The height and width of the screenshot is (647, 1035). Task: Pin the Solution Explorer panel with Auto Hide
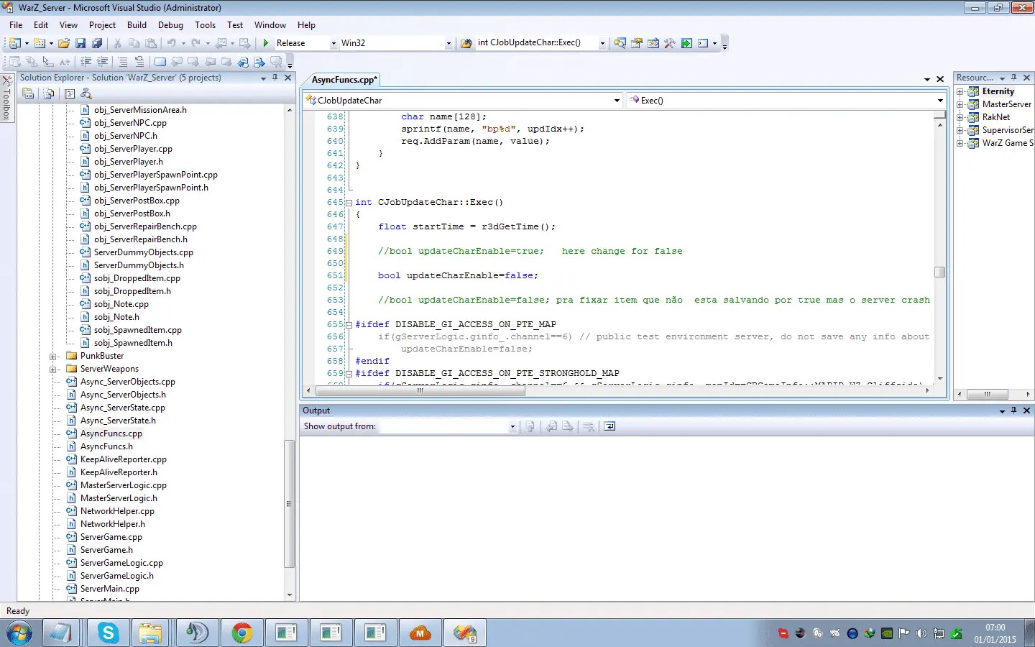[x=275, y=78]
